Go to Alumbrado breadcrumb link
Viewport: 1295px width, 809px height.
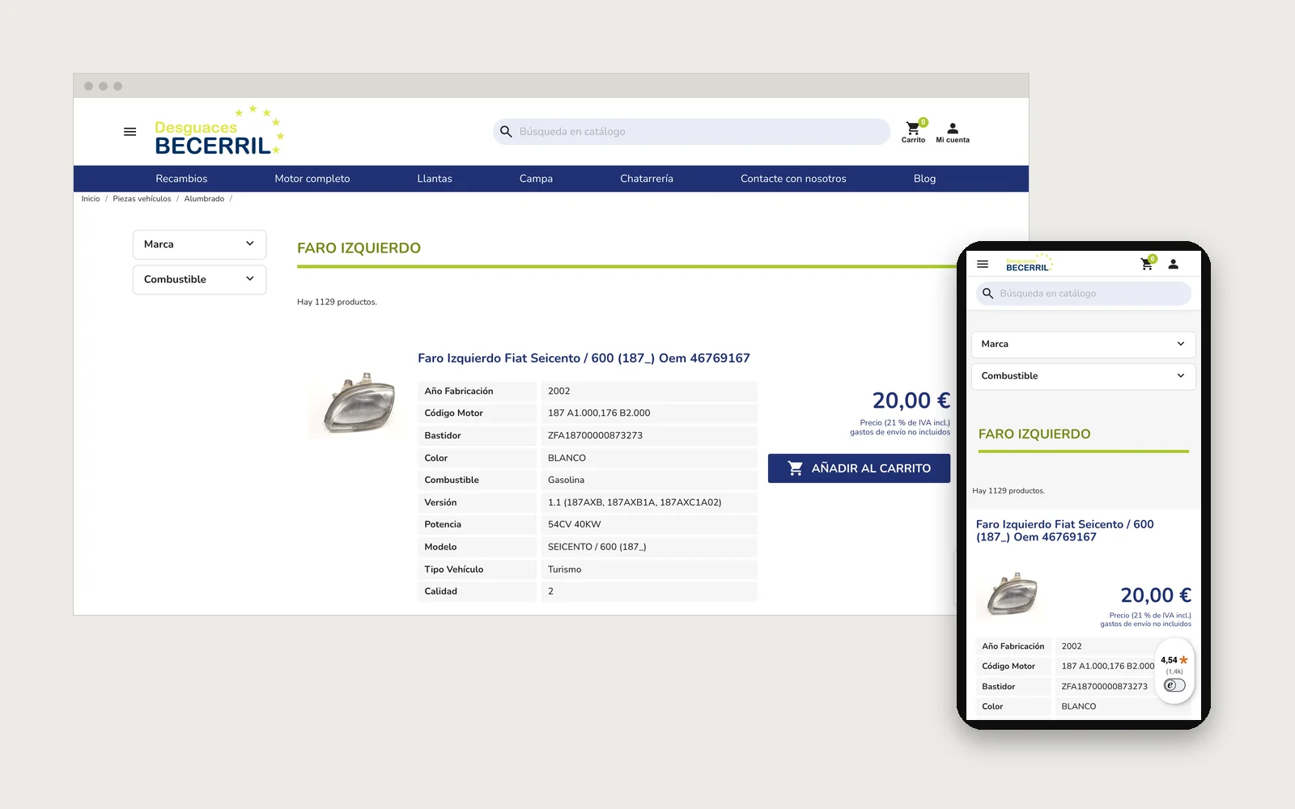(x=204, y=199)
